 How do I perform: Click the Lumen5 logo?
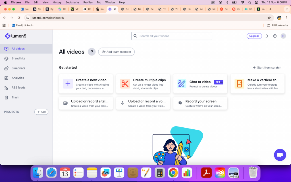(x=16, y=36)
